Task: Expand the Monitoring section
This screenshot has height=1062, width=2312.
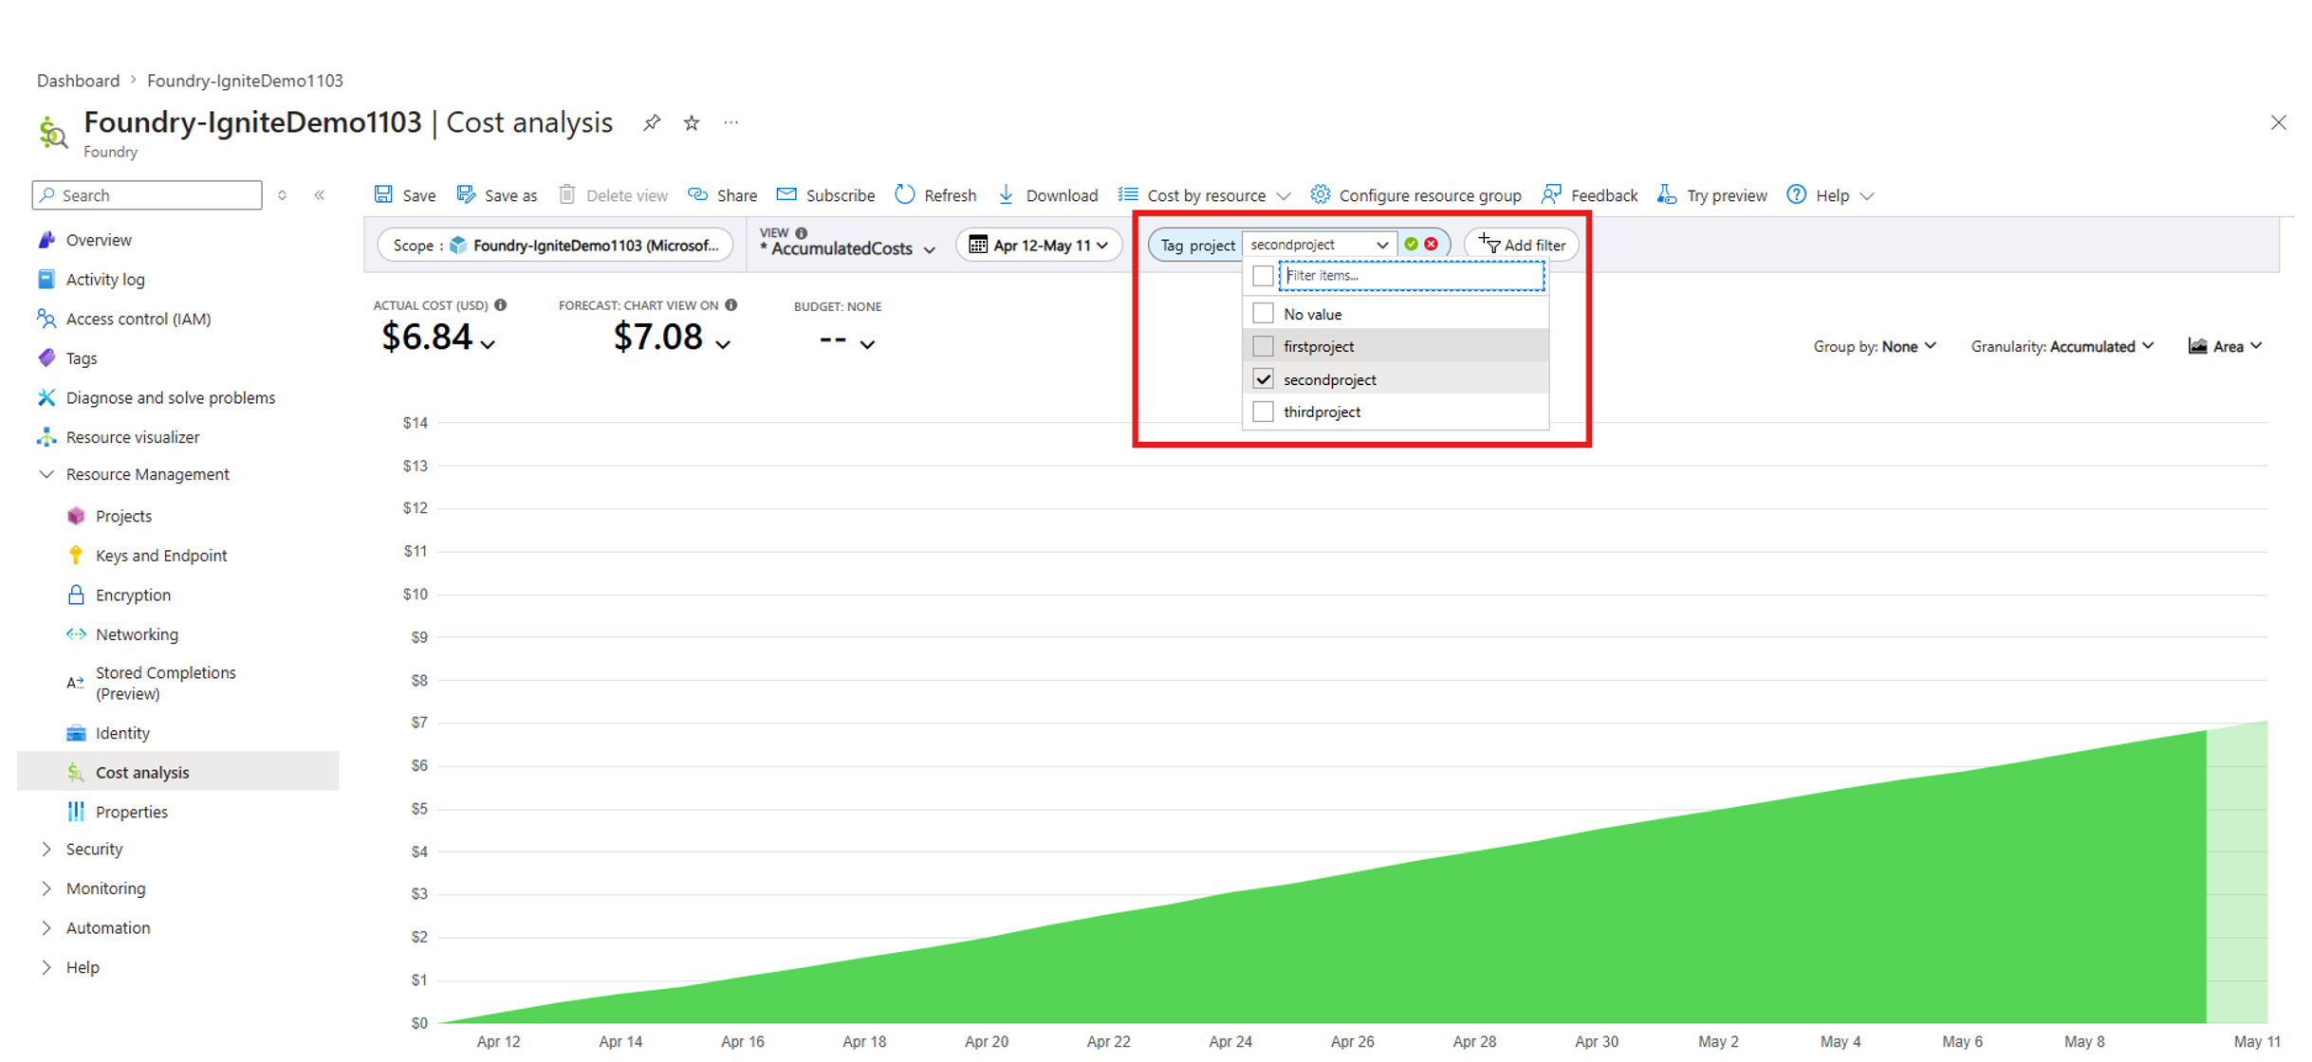Action: tap(46, 888)
